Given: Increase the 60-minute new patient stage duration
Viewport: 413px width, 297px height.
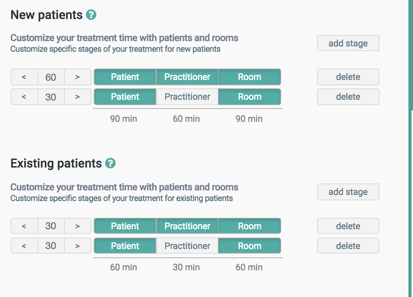Looking at the screenshot, I should 78,77.
